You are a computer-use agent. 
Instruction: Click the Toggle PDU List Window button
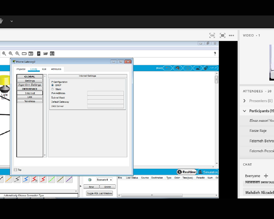point(99,193)
